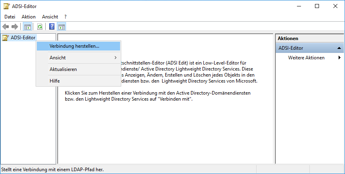This screenshot has height=174, width=345.
Task: Open the Ansicht menu in menu bar
Action: click(50, 17)
